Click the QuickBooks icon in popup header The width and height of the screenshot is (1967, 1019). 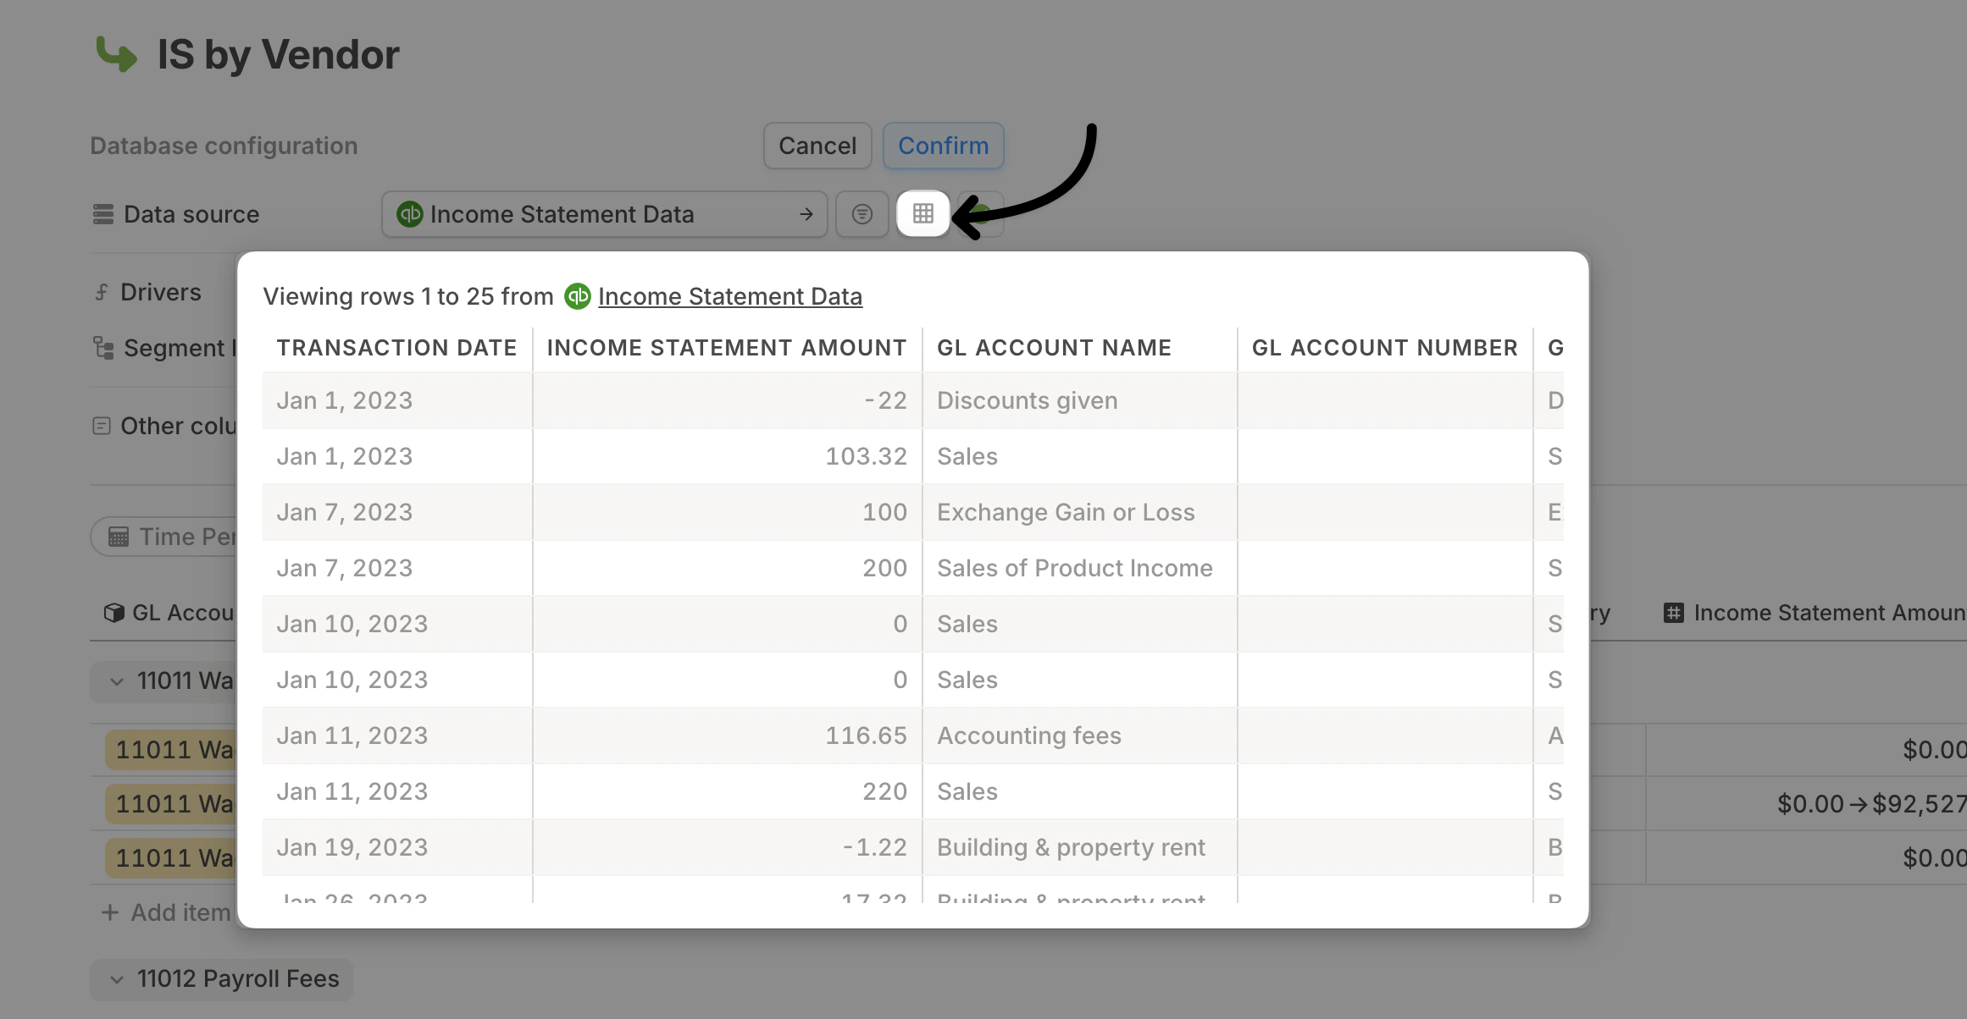[x=578, y=296]
